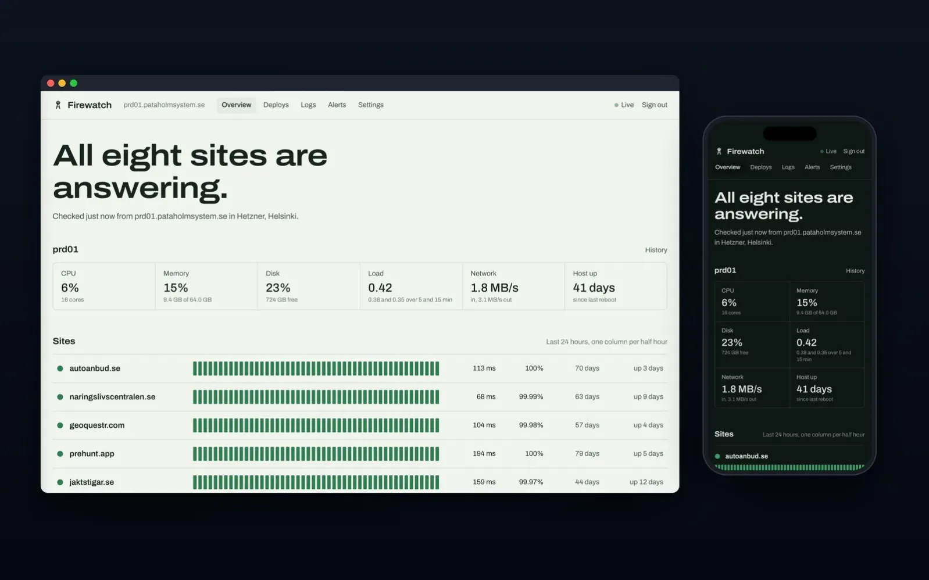Click the Memory 15% card on desktop
Screen dimensions: 929x580
pos(206,286)
